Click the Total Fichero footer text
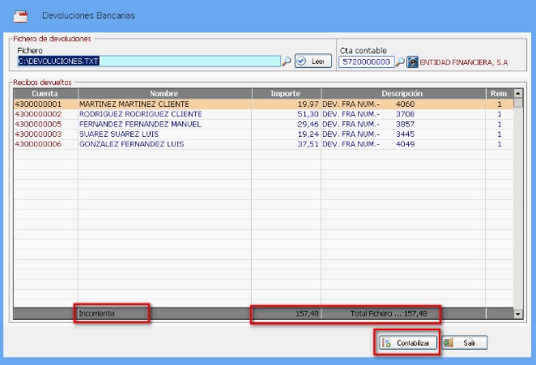Viewport: 536px width, 365px height. 389,313
